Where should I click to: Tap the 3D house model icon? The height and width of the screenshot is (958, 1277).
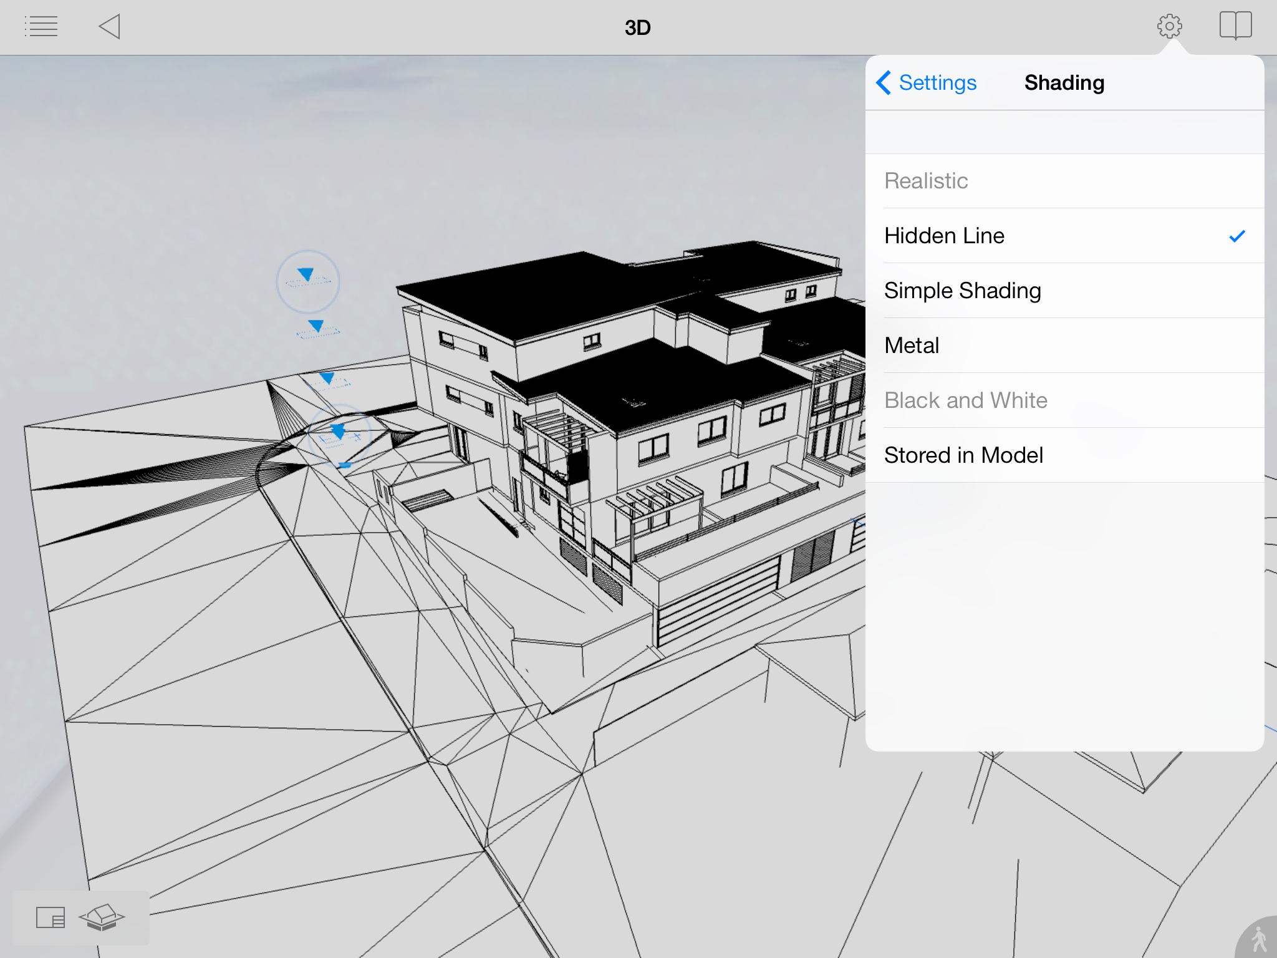click(x=102, y=917)
